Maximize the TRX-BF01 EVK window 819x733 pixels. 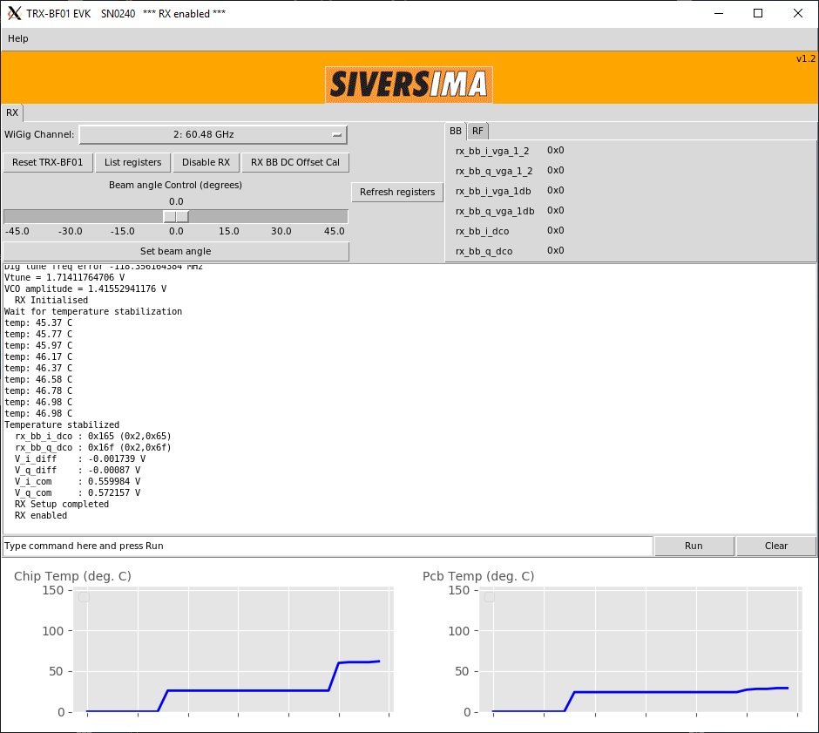pyautogui.click(x=758, y=13)
